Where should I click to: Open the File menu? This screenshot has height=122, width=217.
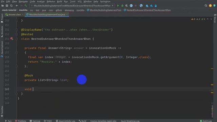click(x=2, y=1)
